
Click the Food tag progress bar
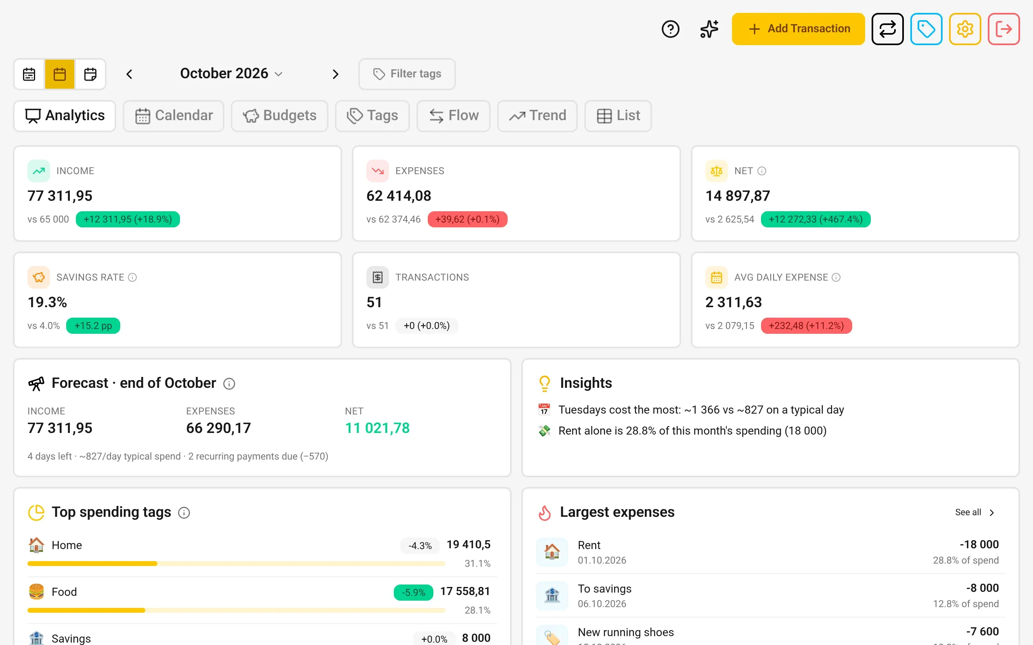pyautogui.click(x=236, y=610)
